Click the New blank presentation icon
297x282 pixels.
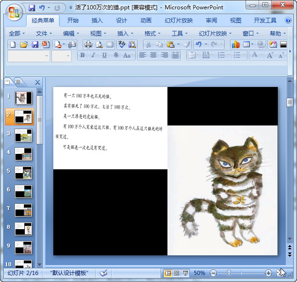tap(13, 44)
